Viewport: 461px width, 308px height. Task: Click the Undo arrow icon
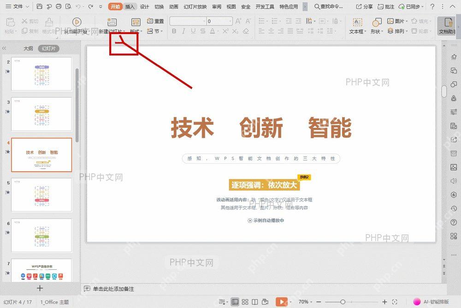pos(78,6)
